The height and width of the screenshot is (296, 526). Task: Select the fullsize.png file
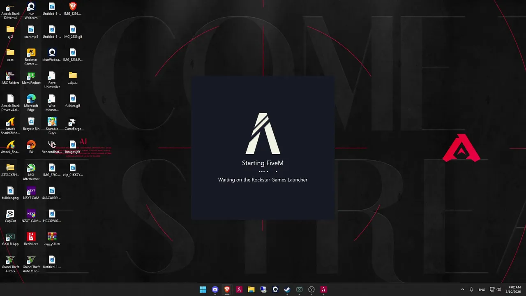pos(10,193)
